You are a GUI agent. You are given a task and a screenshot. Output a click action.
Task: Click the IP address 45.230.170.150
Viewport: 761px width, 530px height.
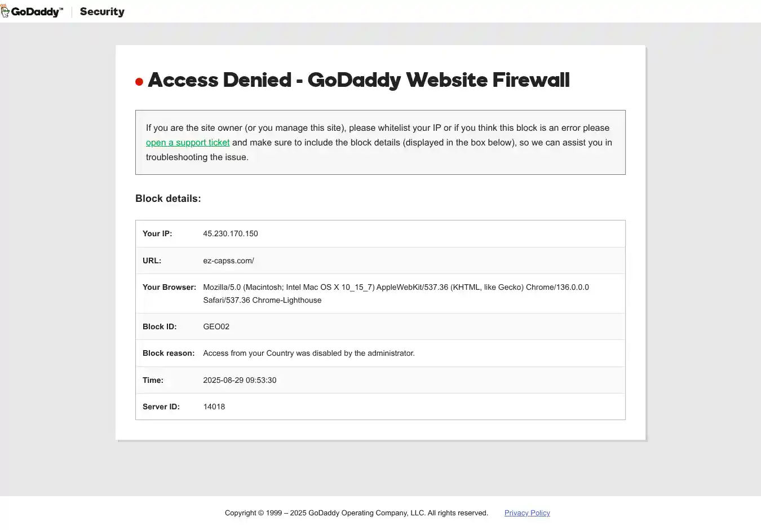231,233
